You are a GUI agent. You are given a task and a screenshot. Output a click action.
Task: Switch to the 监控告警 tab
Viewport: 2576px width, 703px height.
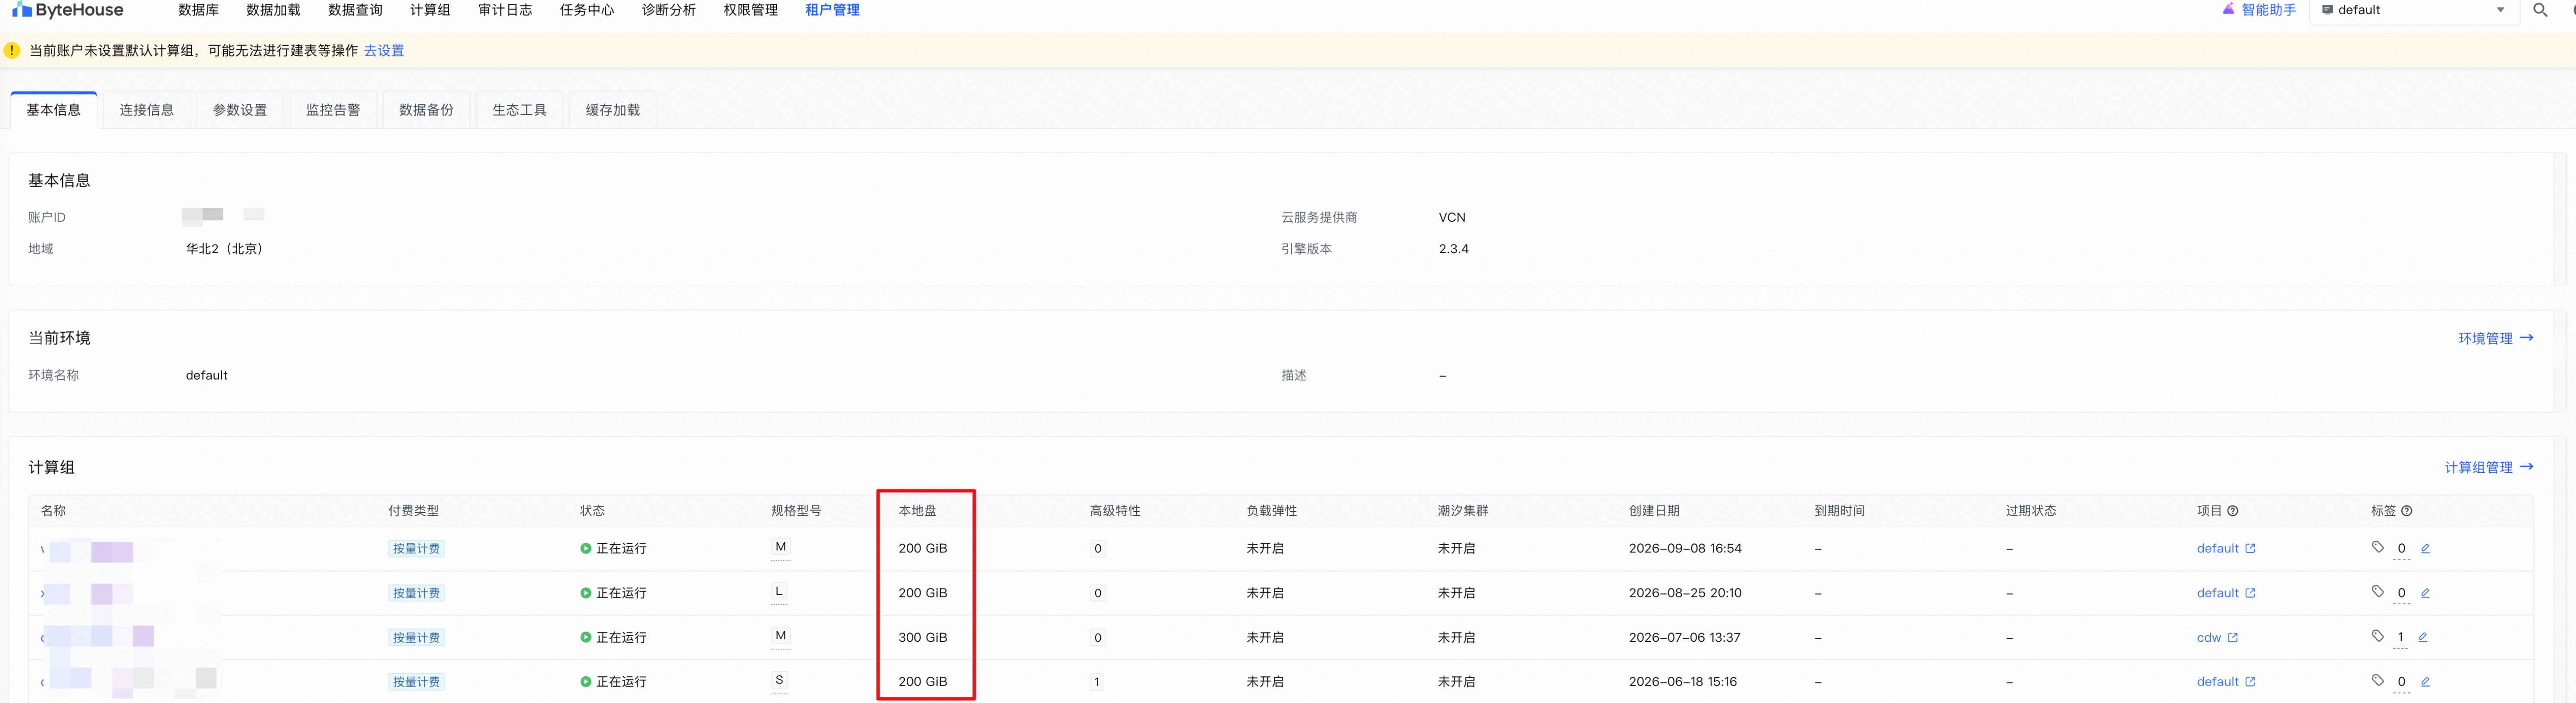point(333,110)
